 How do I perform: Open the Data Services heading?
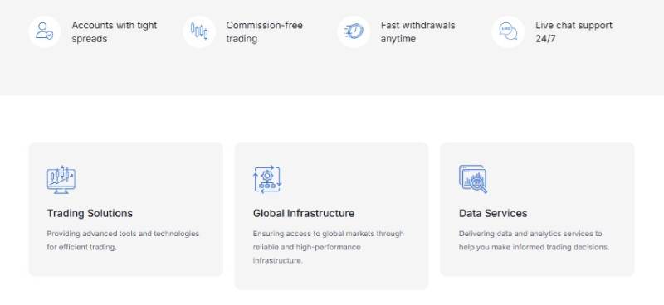click(x=493, y=213)
